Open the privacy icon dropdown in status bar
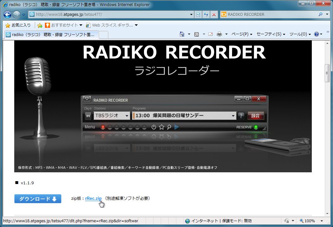This screenshot has width=333, height=227. [x=293, y=221]
